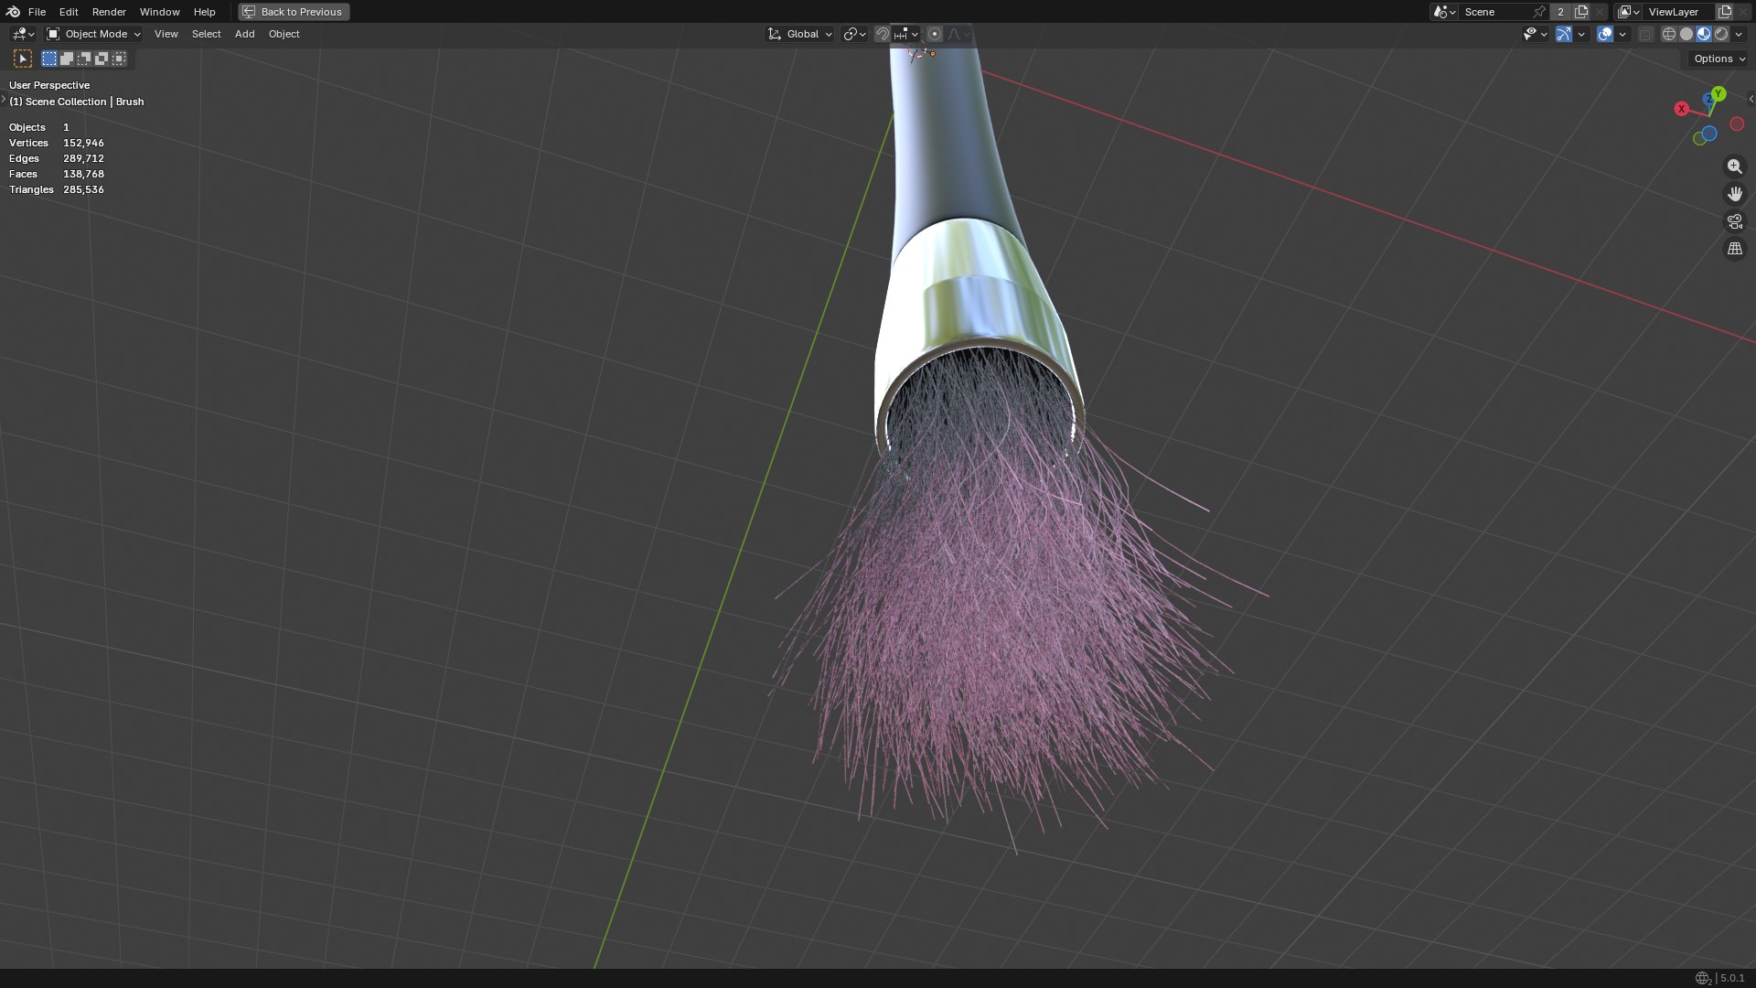Image resolution: width=1756 pixels, height=988 pixels.
Task: Open viewport shading options arrow
Action: 1739,34
